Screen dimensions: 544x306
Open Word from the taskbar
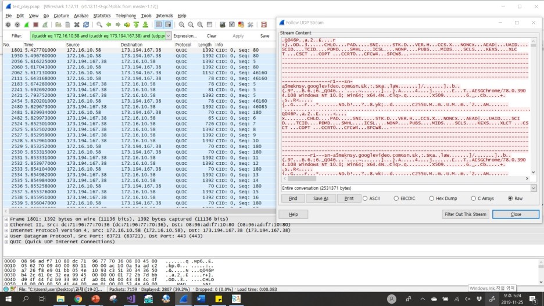pyautogui.click(x=201, y=299)
